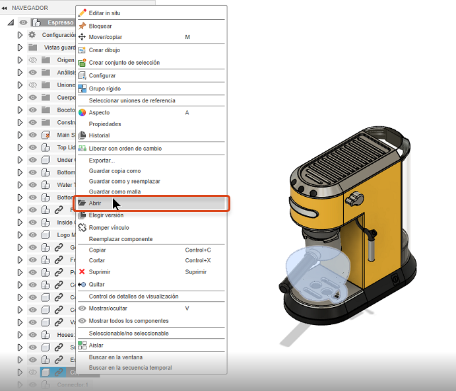Choose Reemplazar componente

click(121, 239)
